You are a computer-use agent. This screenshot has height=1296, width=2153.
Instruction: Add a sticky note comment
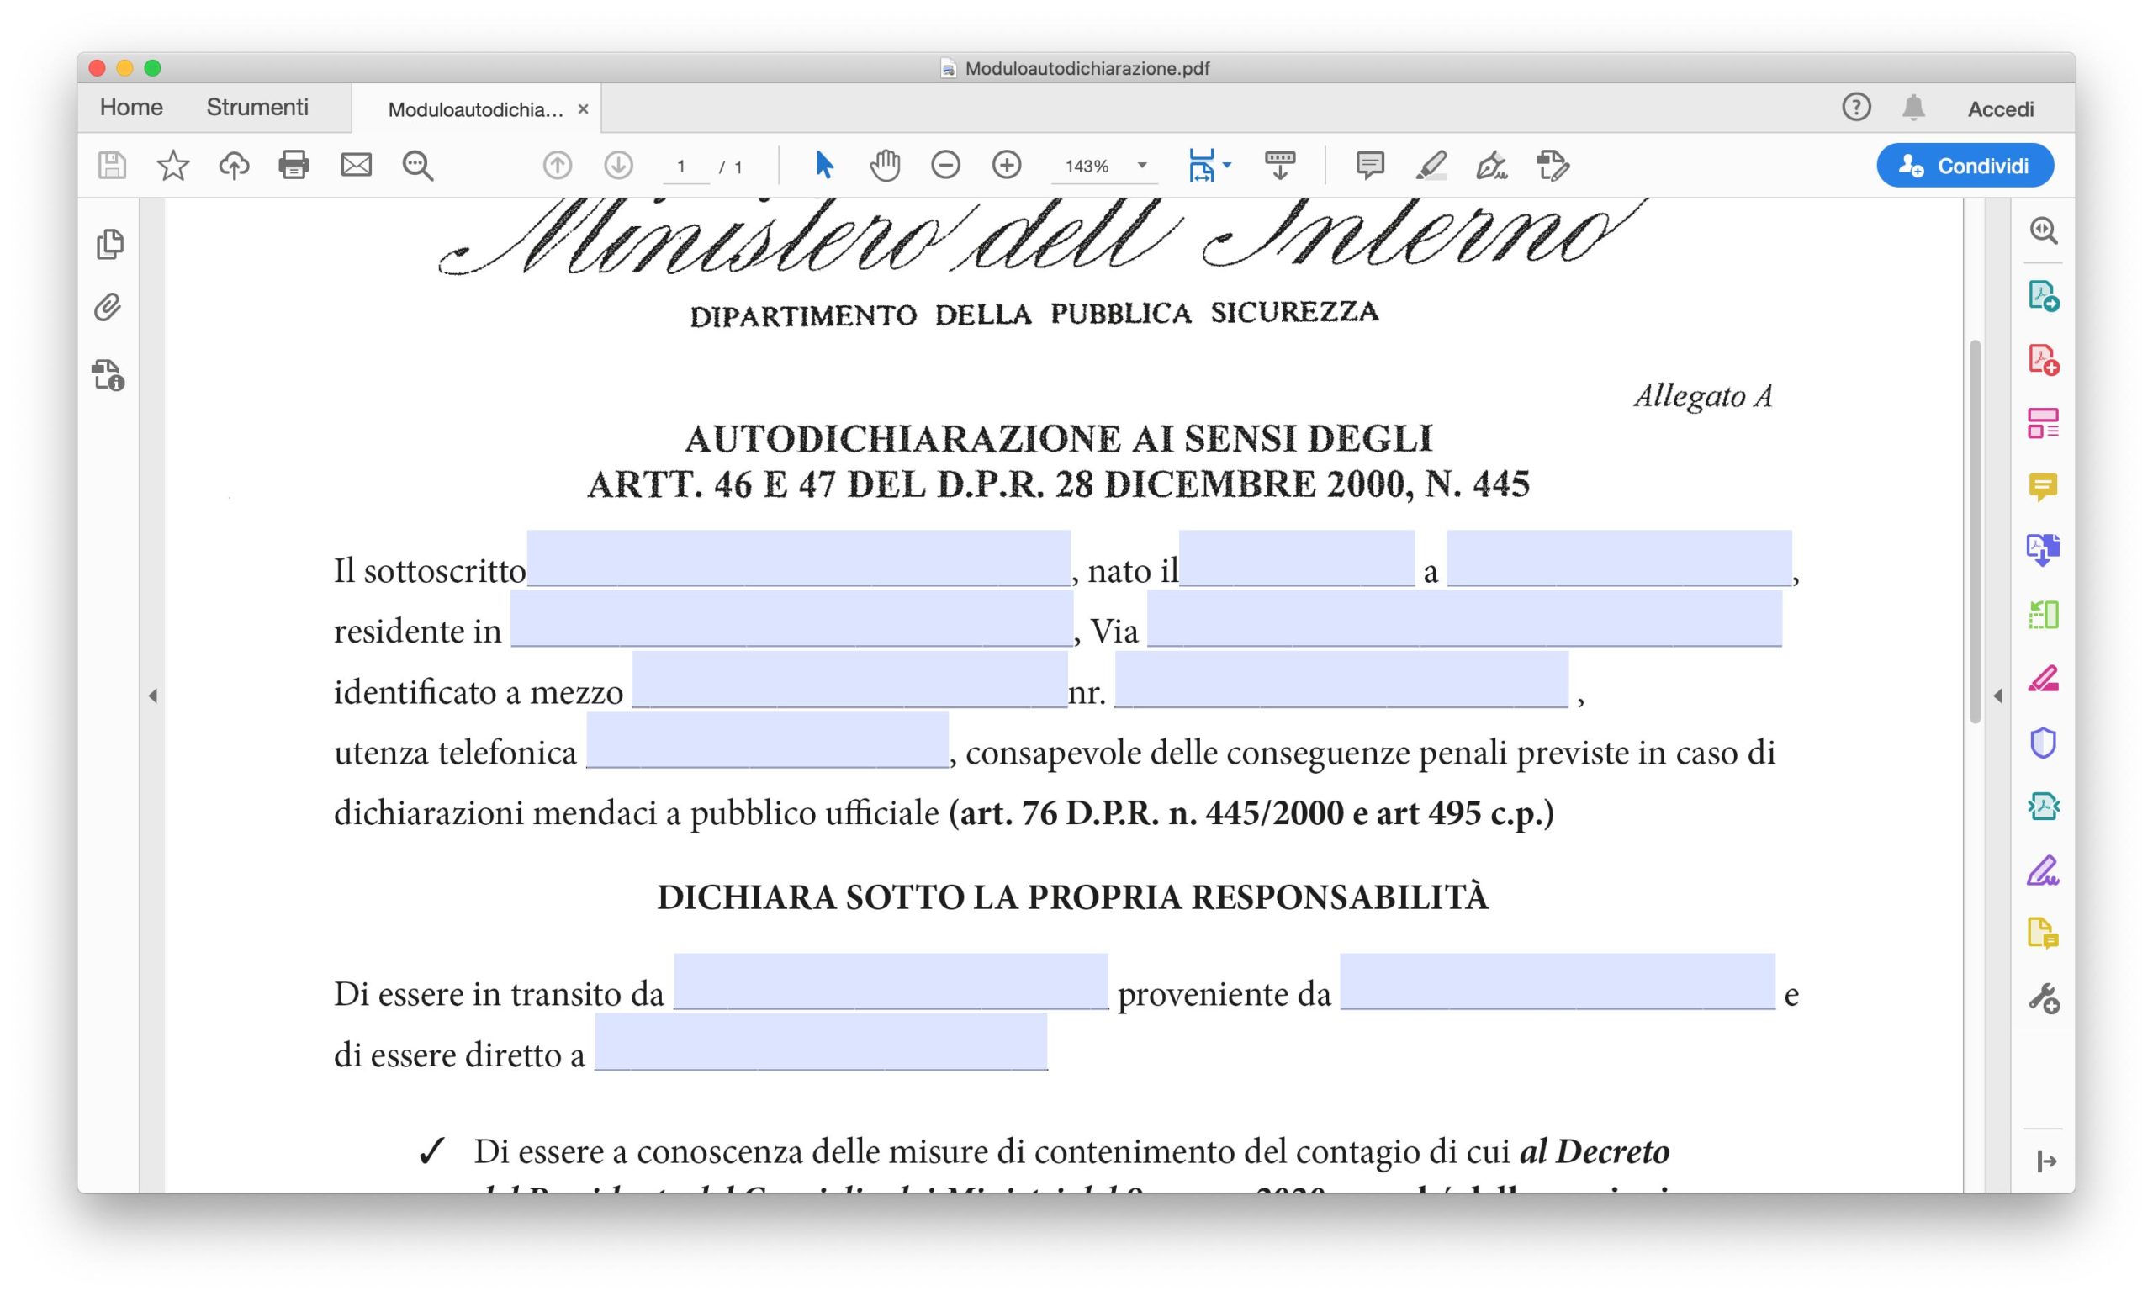[x=1369, y=165]
